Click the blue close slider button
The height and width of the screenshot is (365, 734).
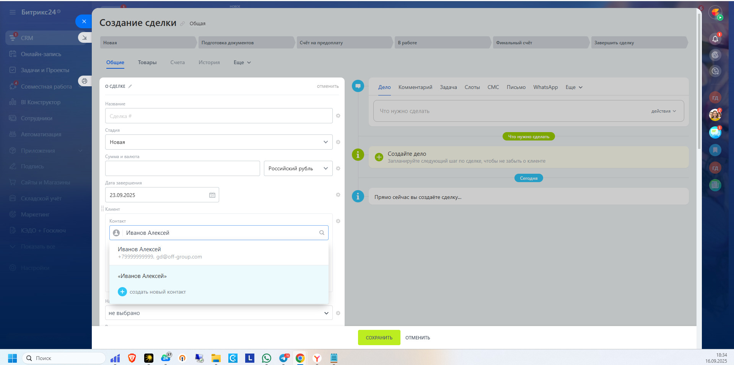click(84, 21)
